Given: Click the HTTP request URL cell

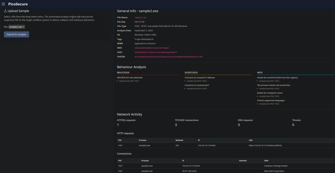Looking at the screenshot, I should coord(265,145).
